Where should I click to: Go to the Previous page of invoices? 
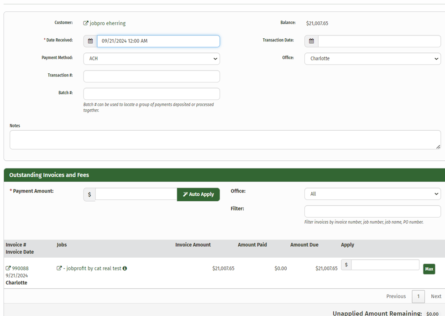tap(396, 296)
